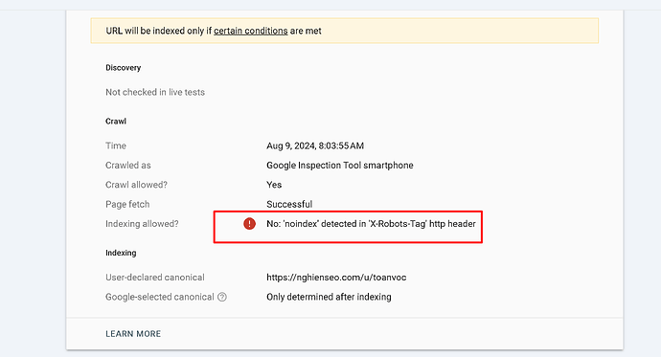Click the red error icon beside indexing status
Screen dimensions: 661x357
[250, 224]
